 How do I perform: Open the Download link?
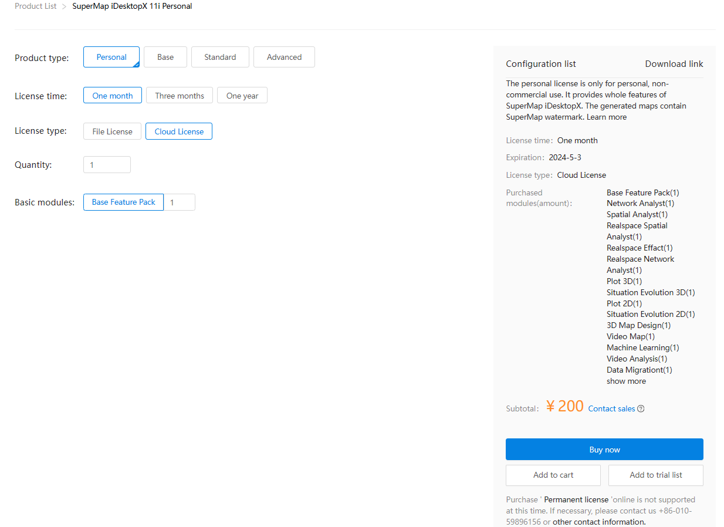point(674,64)
